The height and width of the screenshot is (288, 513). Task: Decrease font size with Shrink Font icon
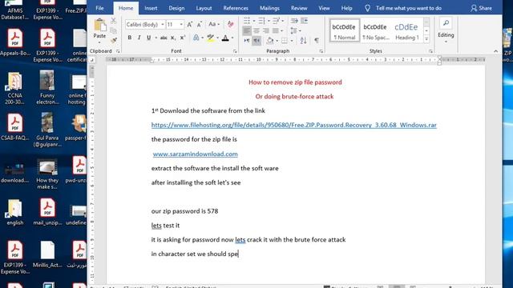click(x=200, y=25)
